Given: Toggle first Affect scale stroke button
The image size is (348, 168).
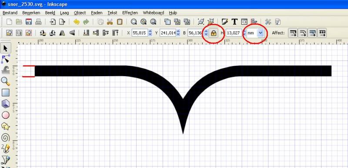Looking at the screenshot, I should pyautogui.click(x=293, y=33).
